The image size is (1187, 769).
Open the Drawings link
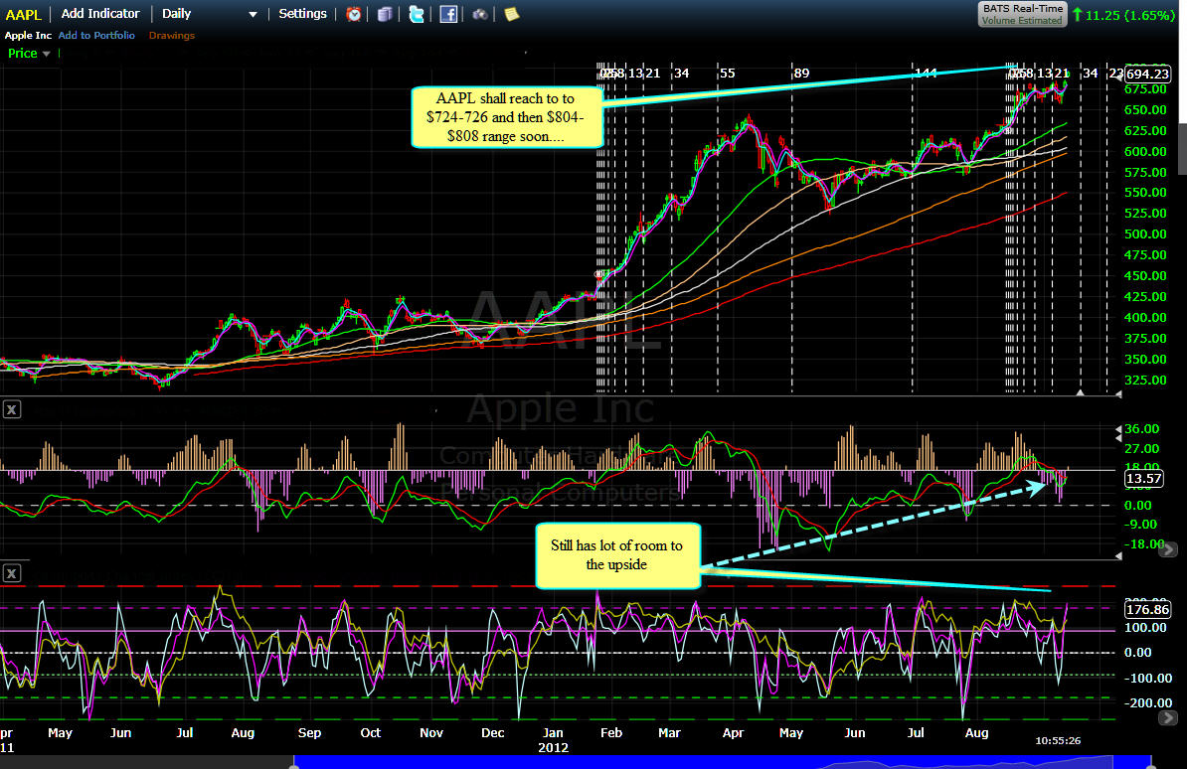click(172, 36)
